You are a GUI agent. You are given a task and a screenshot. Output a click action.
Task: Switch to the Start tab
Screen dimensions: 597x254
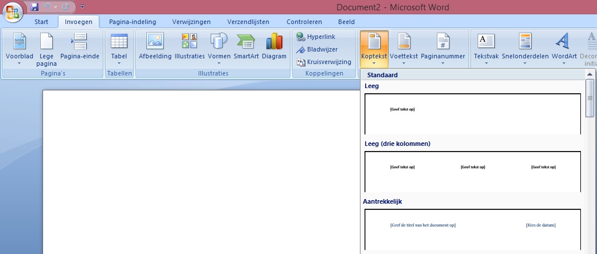(41, 22)
